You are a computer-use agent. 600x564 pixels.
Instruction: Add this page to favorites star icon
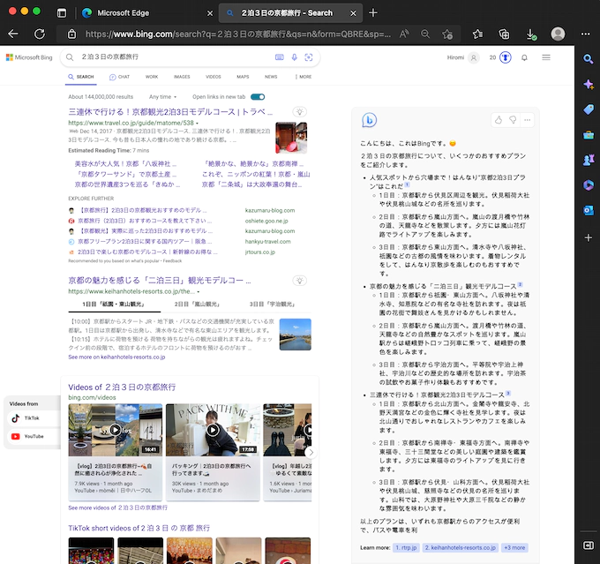(447, 34)
